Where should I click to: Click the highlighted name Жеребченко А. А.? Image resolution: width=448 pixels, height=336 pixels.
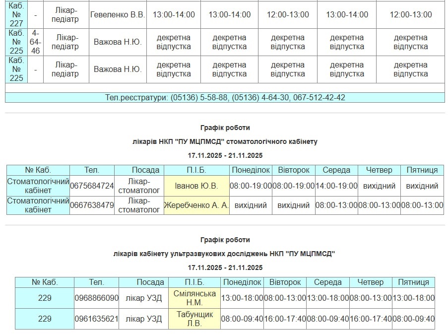click(x=196, y=205)
